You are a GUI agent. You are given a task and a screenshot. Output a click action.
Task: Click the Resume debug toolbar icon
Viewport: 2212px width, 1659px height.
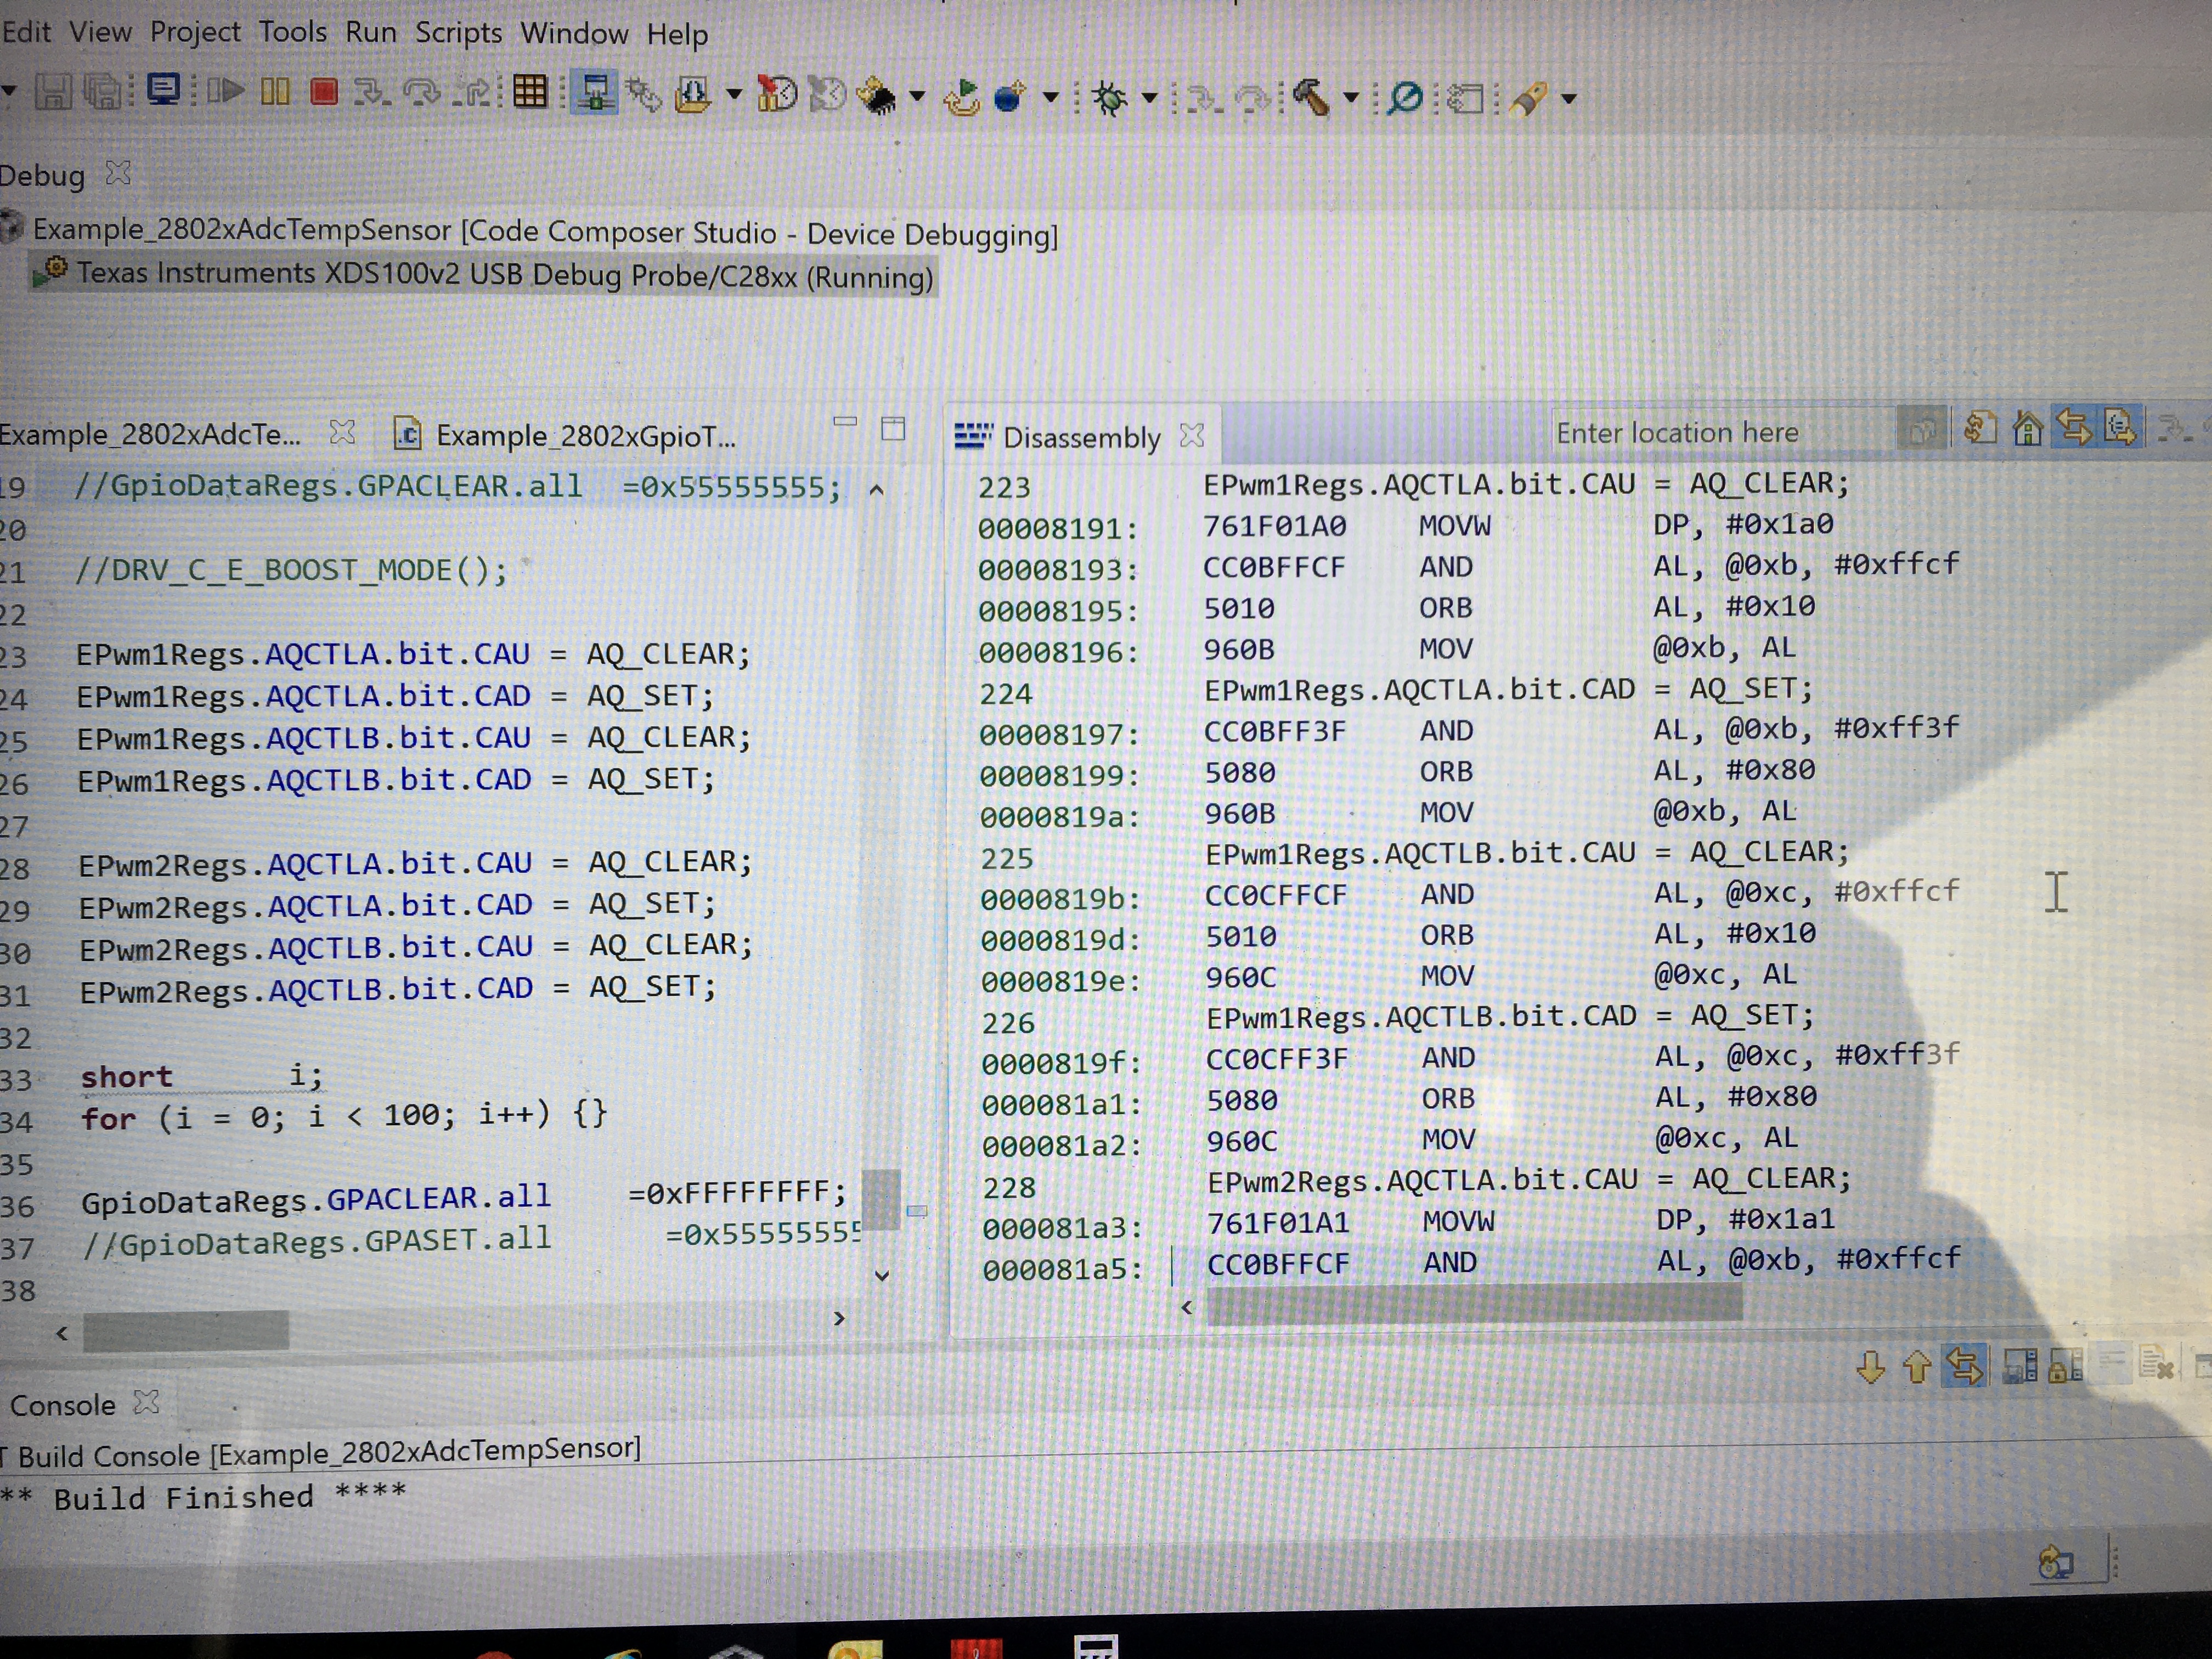tap(226, 92)
